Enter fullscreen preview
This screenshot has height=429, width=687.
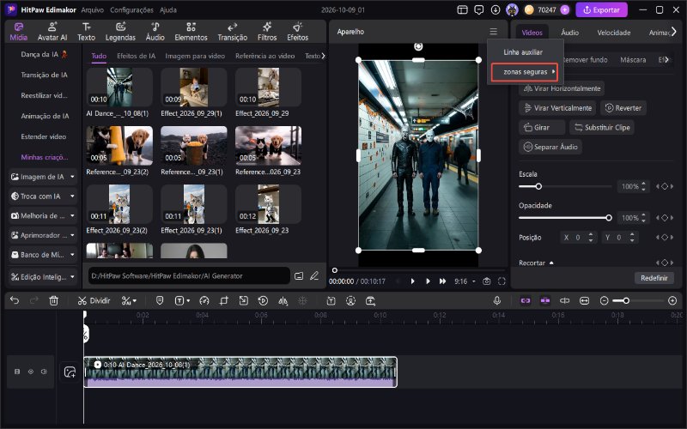tap(502, 281)
